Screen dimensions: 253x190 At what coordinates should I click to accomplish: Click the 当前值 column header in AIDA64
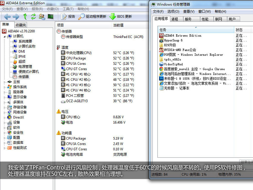point(130,25)
